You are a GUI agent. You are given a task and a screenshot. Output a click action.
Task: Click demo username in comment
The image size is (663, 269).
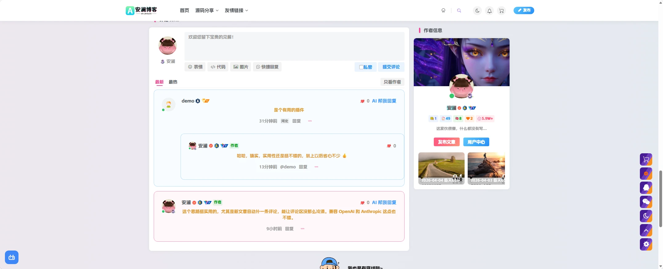coord(188,101)
